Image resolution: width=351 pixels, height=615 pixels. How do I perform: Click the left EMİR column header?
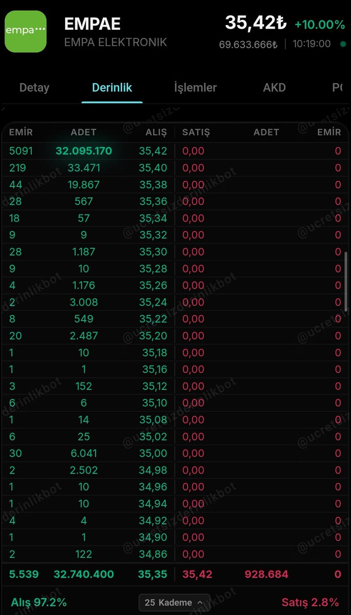(x=21, y=132)
